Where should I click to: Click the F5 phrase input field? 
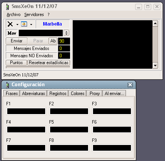69,130
